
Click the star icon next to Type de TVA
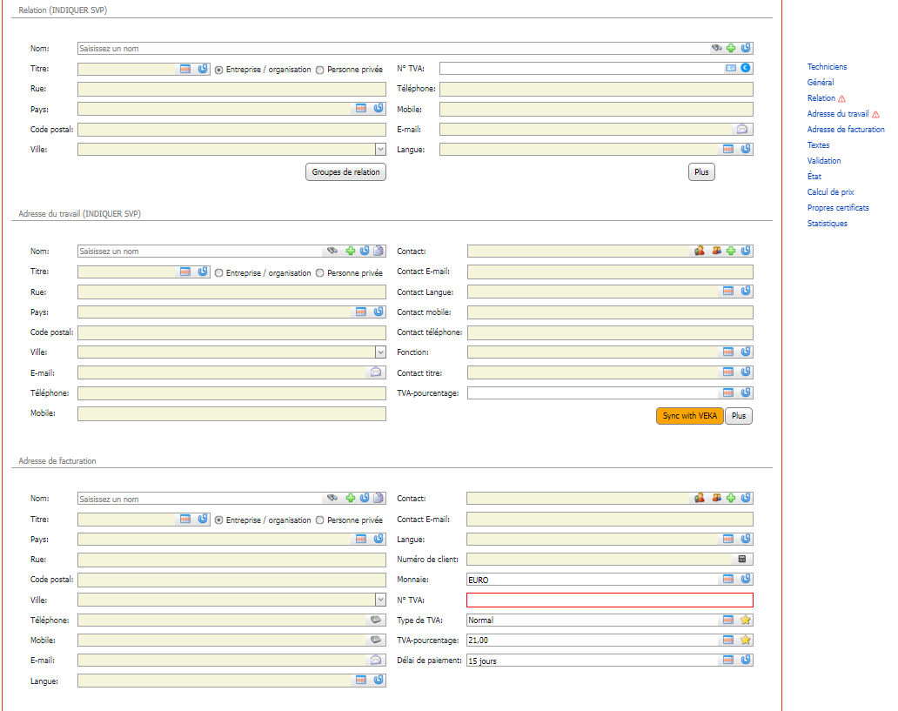point(745,620)
